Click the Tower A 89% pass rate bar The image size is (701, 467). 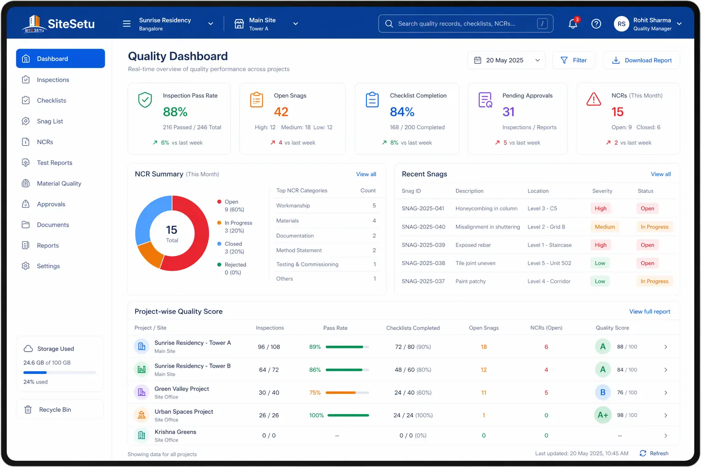tap(347, 347)
